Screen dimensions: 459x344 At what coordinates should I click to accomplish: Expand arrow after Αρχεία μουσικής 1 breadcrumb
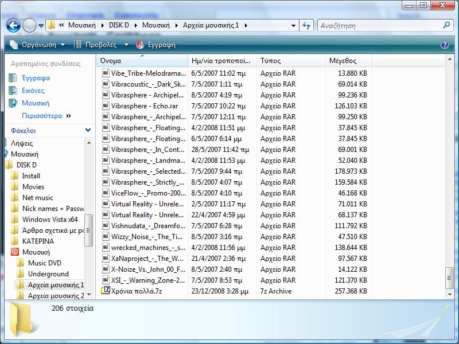[246, 25]
